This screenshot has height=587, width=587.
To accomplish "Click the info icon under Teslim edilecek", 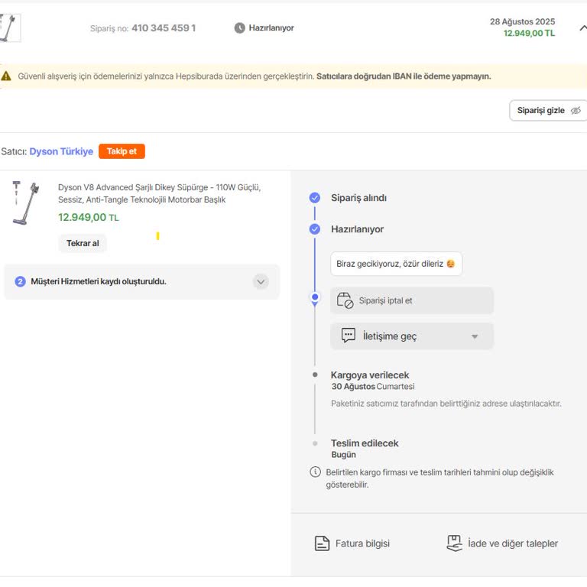I will point(315,472).
